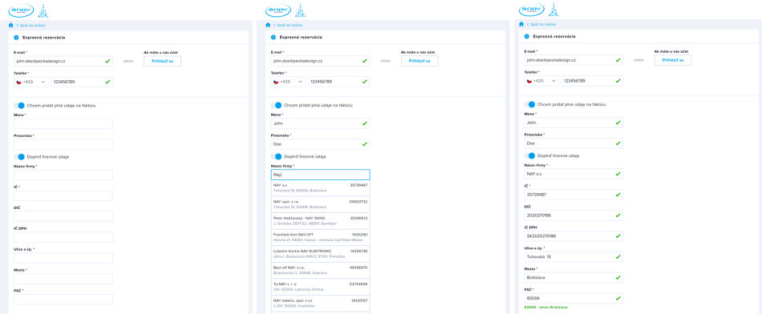Switch off 'Doplniť firemné údaje' in left panel
Screen dimensions: 762x314
(19, 157)
